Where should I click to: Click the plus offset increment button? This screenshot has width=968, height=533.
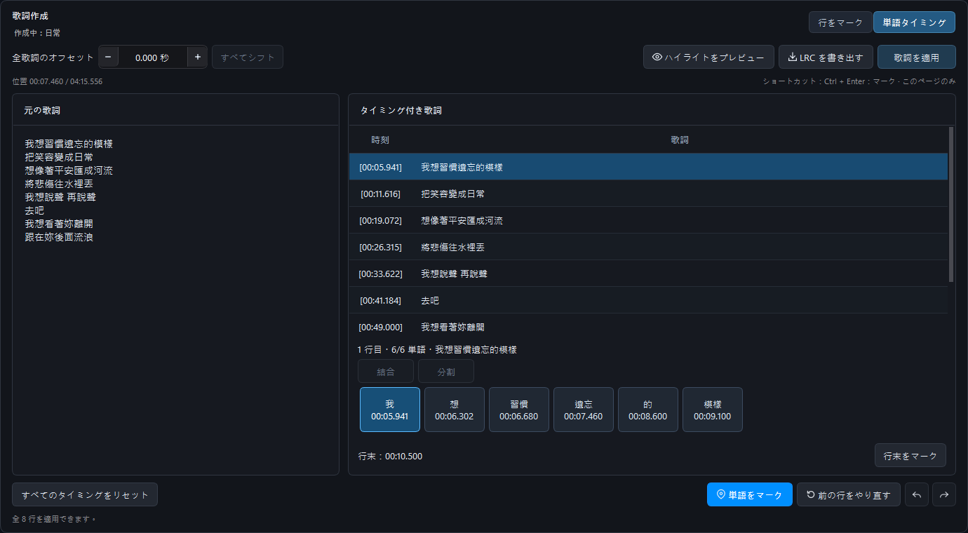point(198,58)
